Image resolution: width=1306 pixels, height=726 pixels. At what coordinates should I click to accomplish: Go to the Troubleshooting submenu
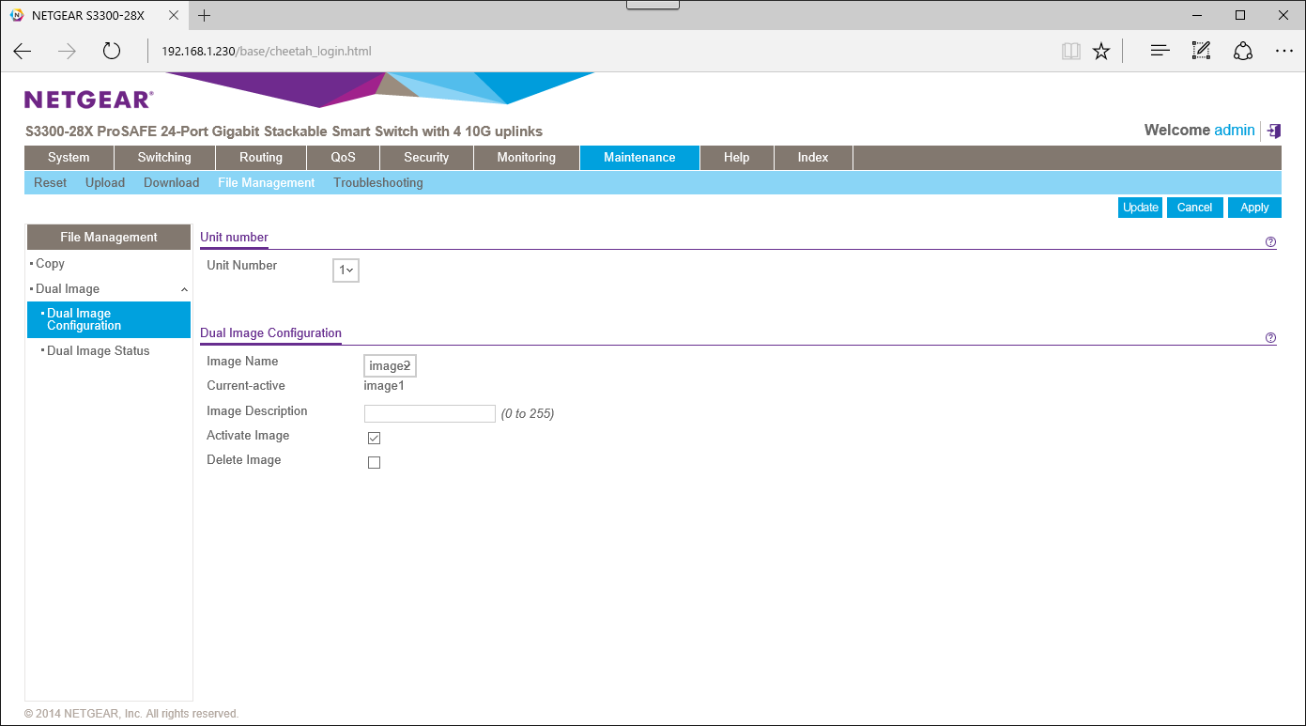point(378,183)
